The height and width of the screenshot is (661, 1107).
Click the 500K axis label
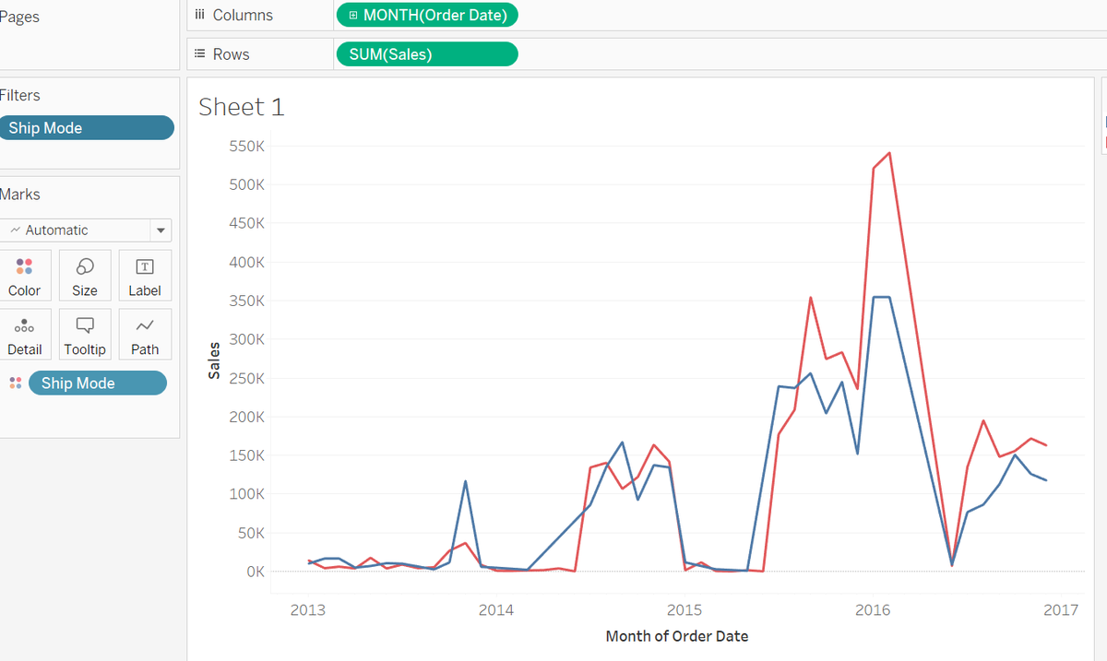(248, 184)
